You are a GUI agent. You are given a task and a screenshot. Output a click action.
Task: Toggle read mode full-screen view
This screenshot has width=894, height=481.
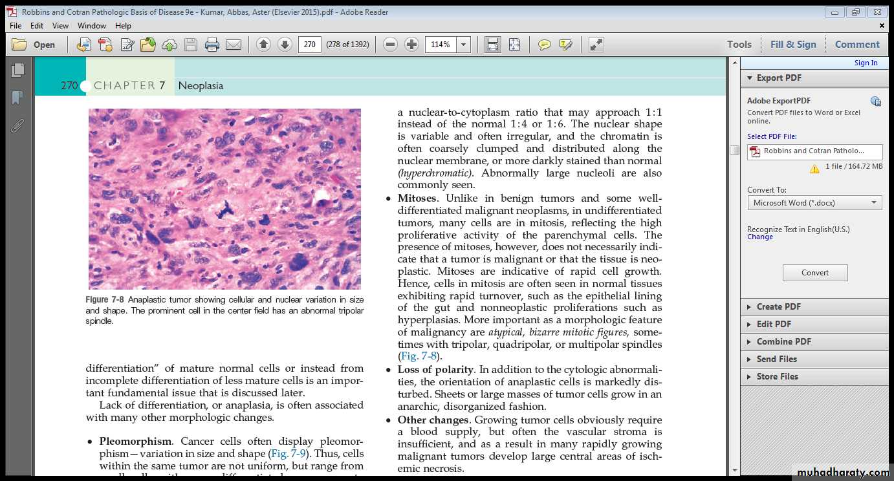tap(596, 45)
